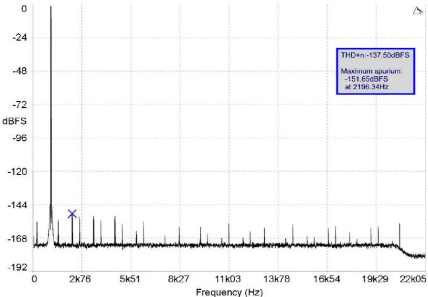
Task: Click the THD+n:-137.50dBFS readout text
Action: tap(375, 55)
